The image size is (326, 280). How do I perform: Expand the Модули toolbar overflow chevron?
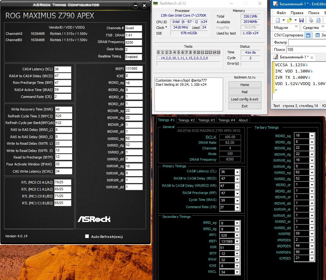(296, 26)
